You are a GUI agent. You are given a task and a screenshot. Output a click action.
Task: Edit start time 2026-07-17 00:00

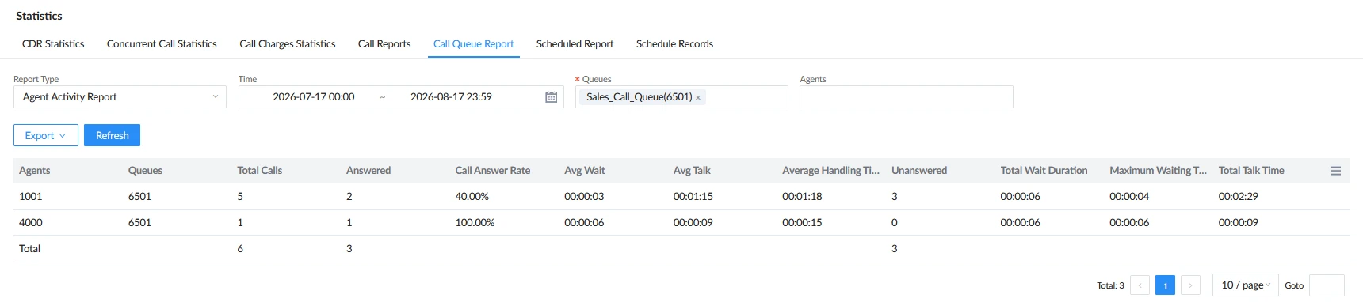[x=314, y=97]
